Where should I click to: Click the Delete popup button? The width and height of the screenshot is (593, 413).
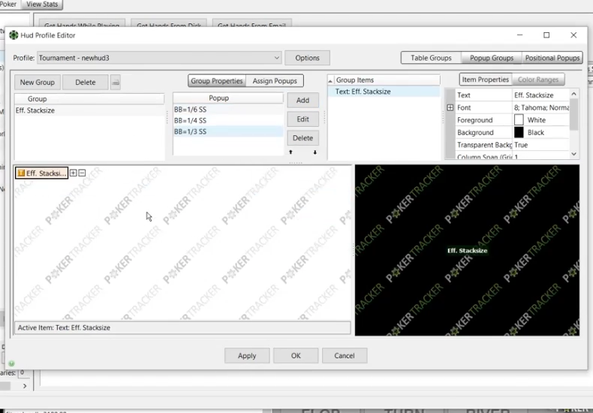[303, 138]
